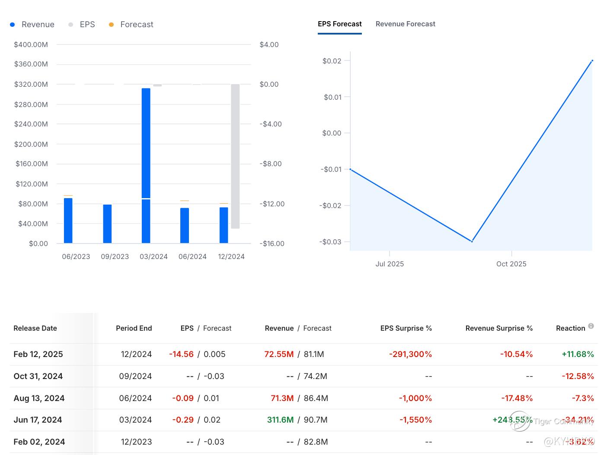
Task: Select the EPS Forecast tab
Action: 339,24
